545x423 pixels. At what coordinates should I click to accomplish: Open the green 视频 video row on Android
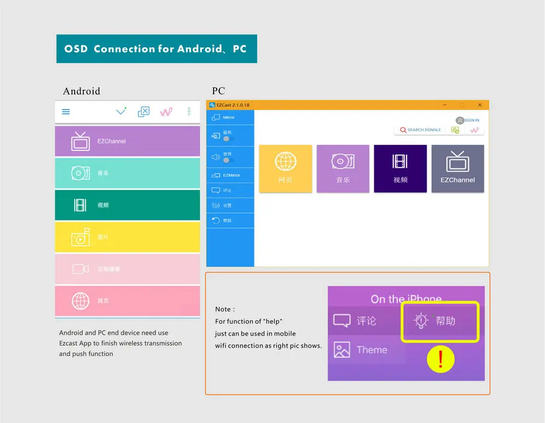(128, 205)
